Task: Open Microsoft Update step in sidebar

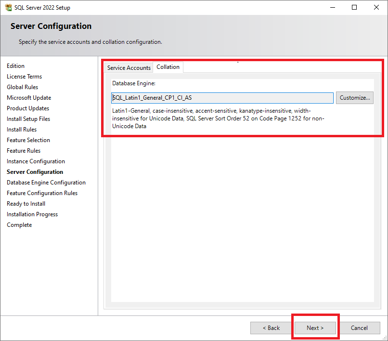Action: pos(29,98)
